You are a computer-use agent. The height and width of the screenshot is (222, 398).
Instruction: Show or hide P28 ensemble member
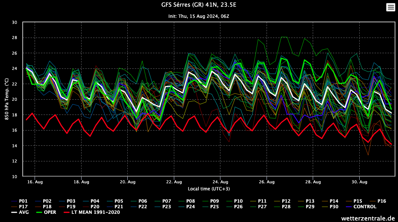(x=282, y=206)
